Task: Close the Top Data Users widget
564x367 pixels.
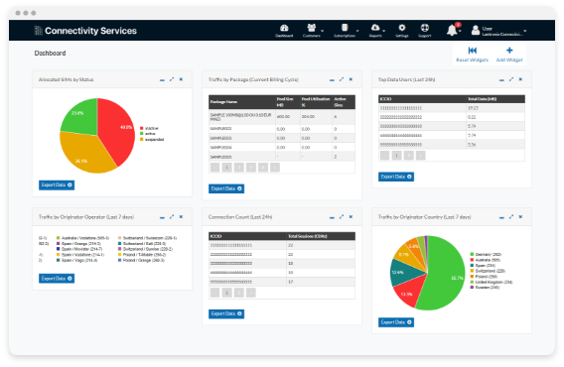Action: (520, 79)
